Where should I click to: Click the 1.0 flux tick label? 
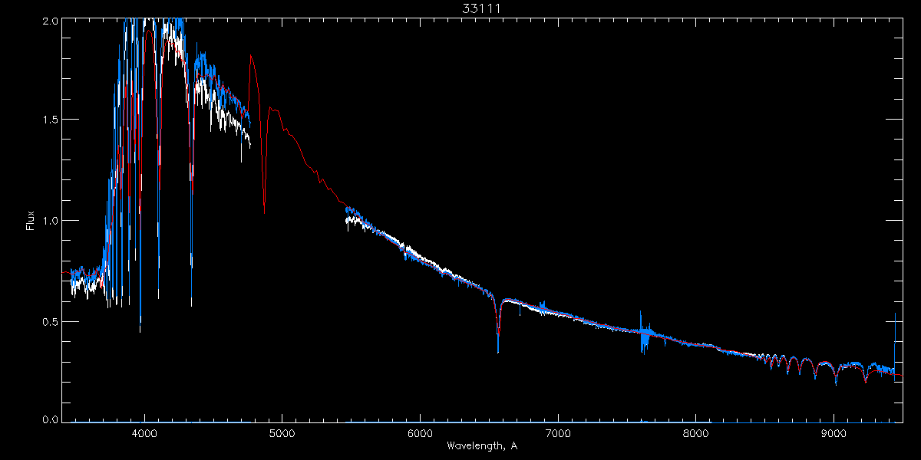50,221
